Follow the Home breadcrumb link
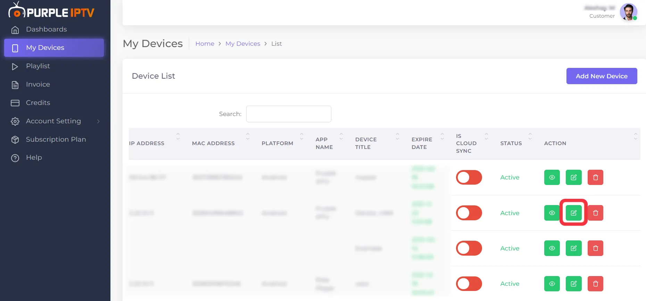The width and height of the screenshot is (646, 301). coord(205,44)
